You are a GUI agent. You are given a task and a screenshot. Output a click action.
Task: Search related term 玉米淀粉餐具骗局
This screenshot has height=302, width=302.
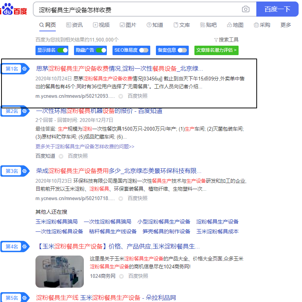click(57, 222)
